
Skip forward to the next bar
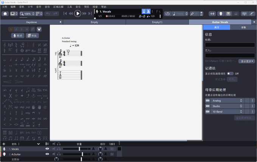tap(84, 14)
